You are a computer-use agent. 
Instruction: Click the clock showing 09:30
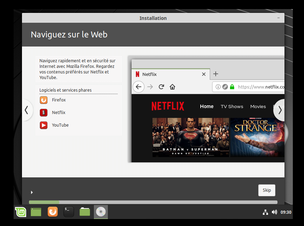[286, 212]
